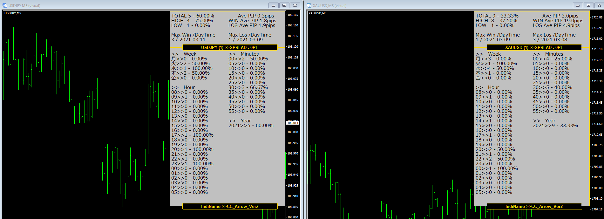Image resolution: width=604 pixels, height=219 pixels.
Task: Select the TOTAL 9 - 33.33% statistic text
Action: coord(497,16)
